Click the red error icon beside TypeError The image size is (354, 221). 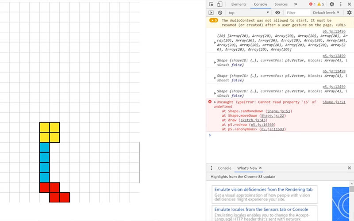[210, 102]
